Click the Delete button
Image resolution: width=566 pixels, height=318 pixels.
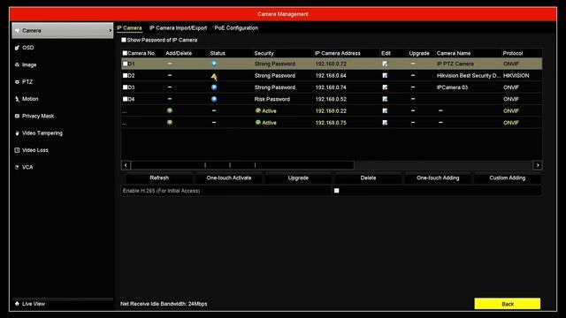click(x=368, y=178)
